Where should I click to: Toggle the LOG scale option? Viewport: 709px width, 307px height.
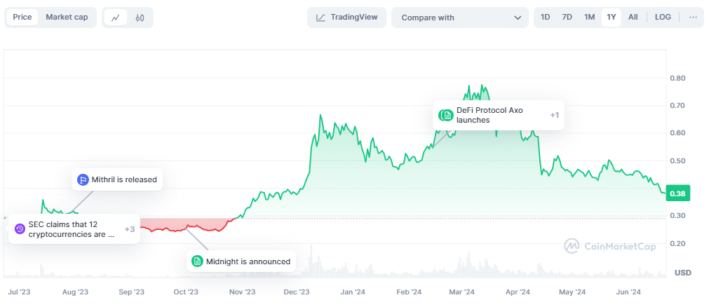663,18
